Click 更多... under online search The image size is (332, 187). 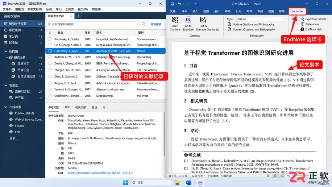coord(13,138)
